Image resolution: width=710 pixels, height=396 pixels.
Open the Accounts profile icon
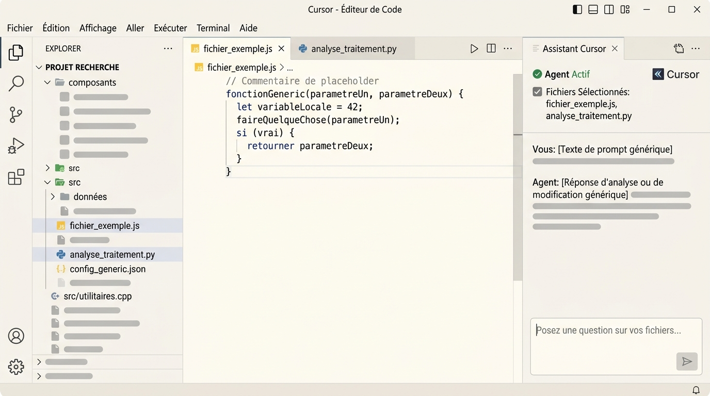[16, 336]
